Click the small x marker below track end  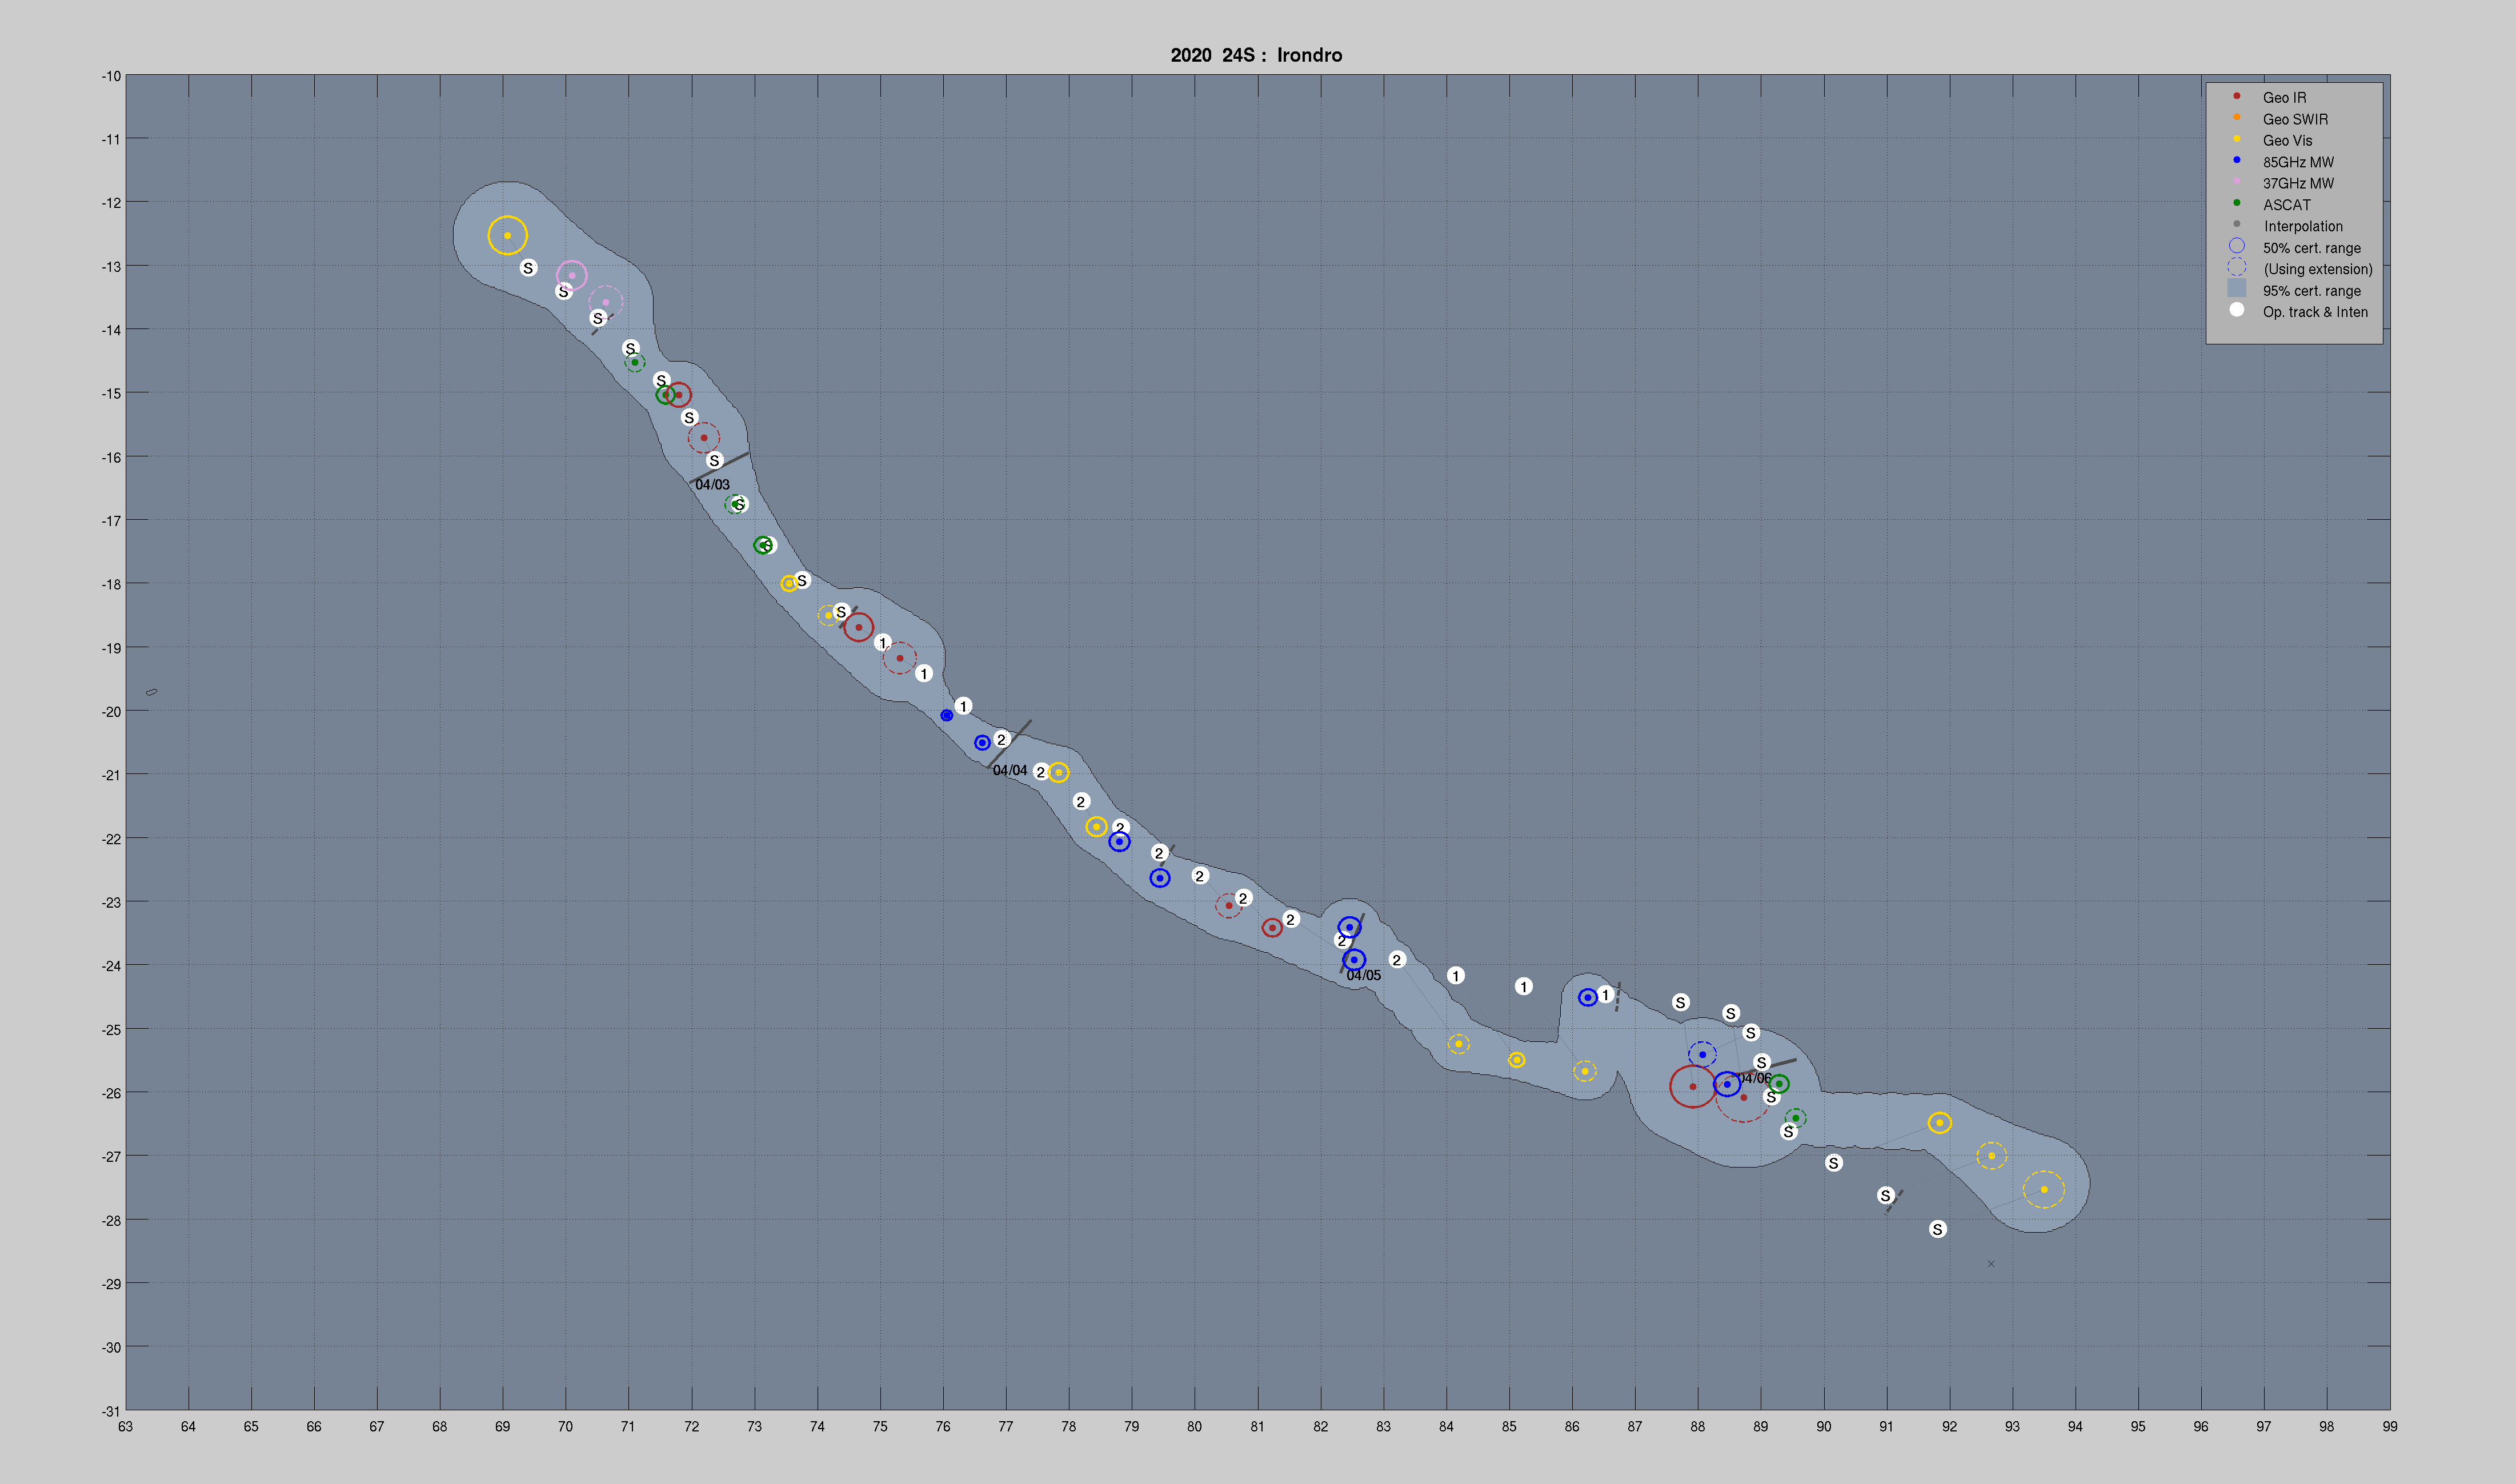click(1990, 1264)
